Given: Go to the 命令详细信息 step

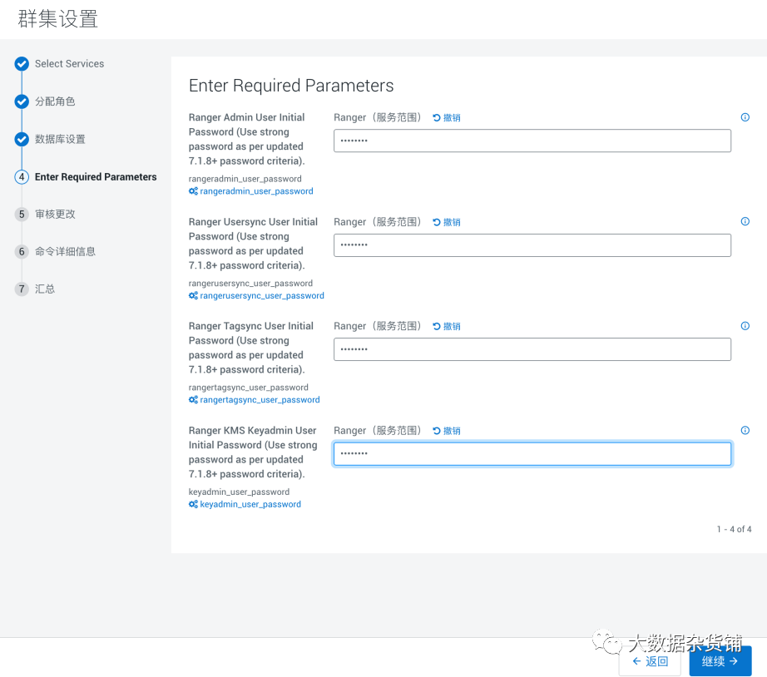Looking at the screenshot, I should (65, 251).
